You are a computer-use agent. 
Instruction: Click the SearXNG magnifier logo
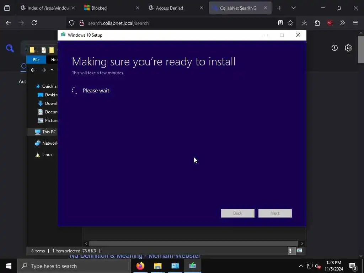pos(10,48)
